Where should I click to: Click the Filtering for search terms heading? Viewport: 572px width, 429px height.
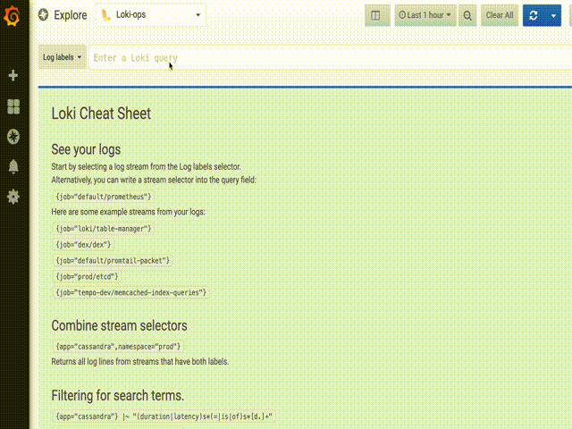click(x=117, y=395)
